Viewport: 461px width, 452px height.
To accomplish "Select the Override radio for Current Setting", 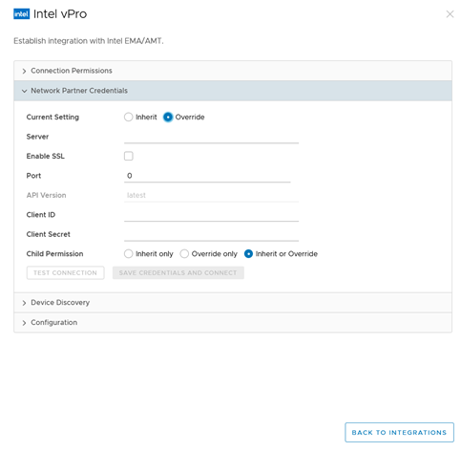I will point(168,117).
